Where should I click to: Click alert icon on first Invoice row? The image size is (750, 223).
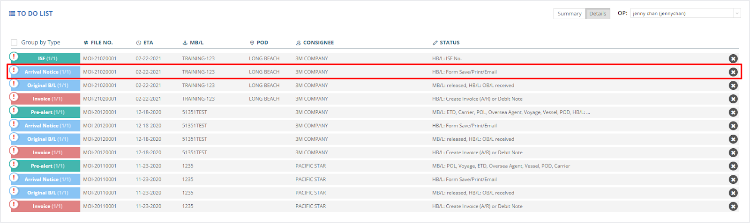coord(14,97)
